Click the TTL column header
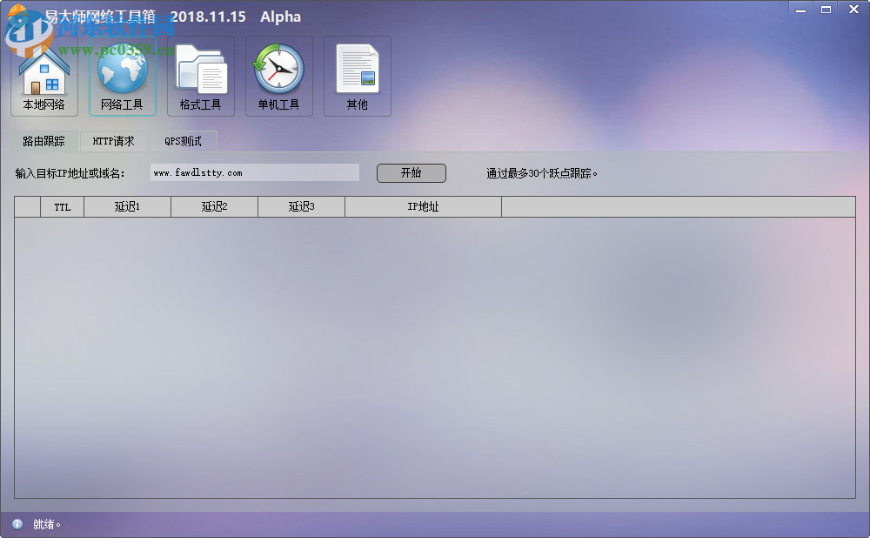The image size is (870, 538). click(x=62, y=206)
